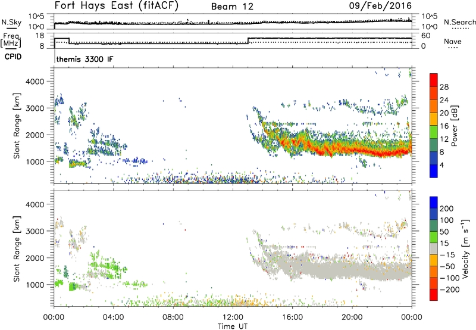Click the '16:00' time tick label
Screen dimensions: 476x330
pos(292,317)
